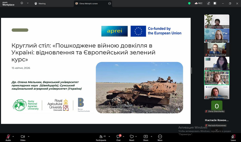Switch to the Meeting tab
Viewport: 241px width, 142px height.
click(x=42, y=4)
